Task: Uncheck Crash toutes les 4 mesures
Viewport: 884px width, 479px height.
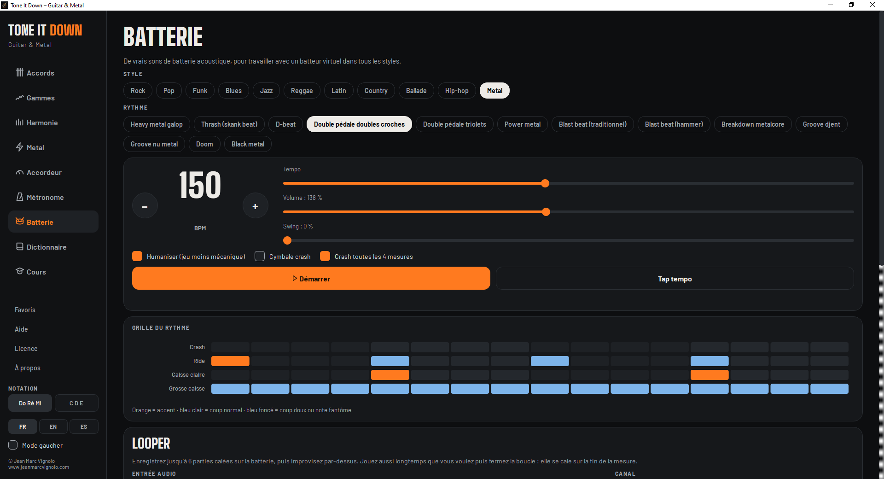Action: click(325, 256)
